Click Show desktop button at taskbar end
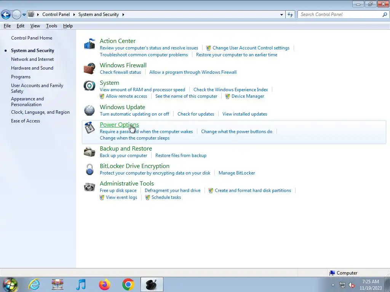 click(388, 285)
